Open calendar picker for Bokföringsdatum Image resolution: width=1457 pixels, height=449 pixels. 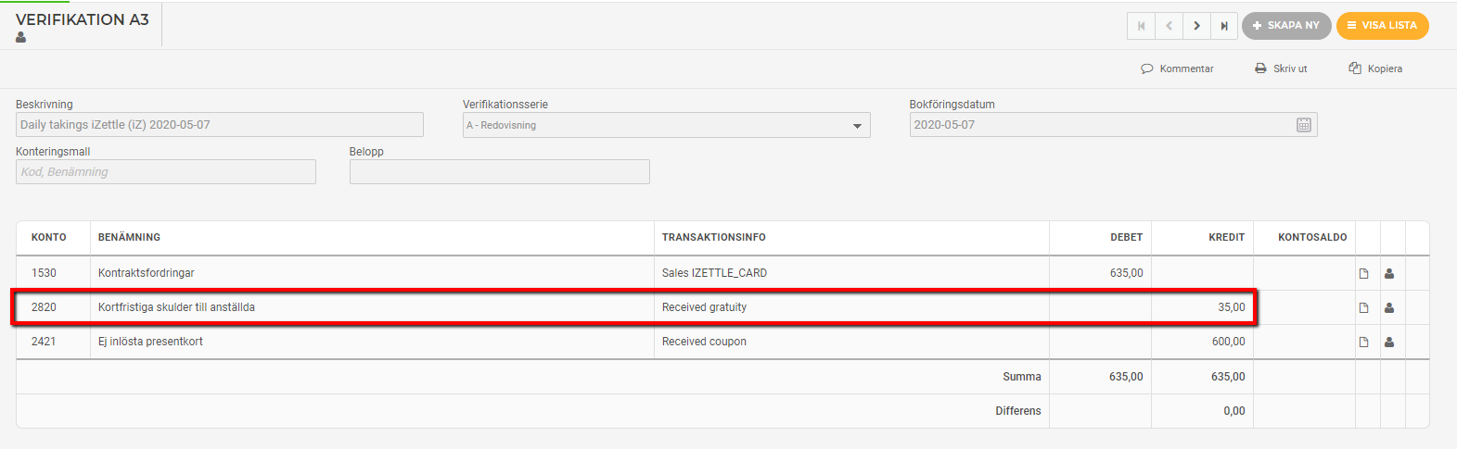[1303, 125]
